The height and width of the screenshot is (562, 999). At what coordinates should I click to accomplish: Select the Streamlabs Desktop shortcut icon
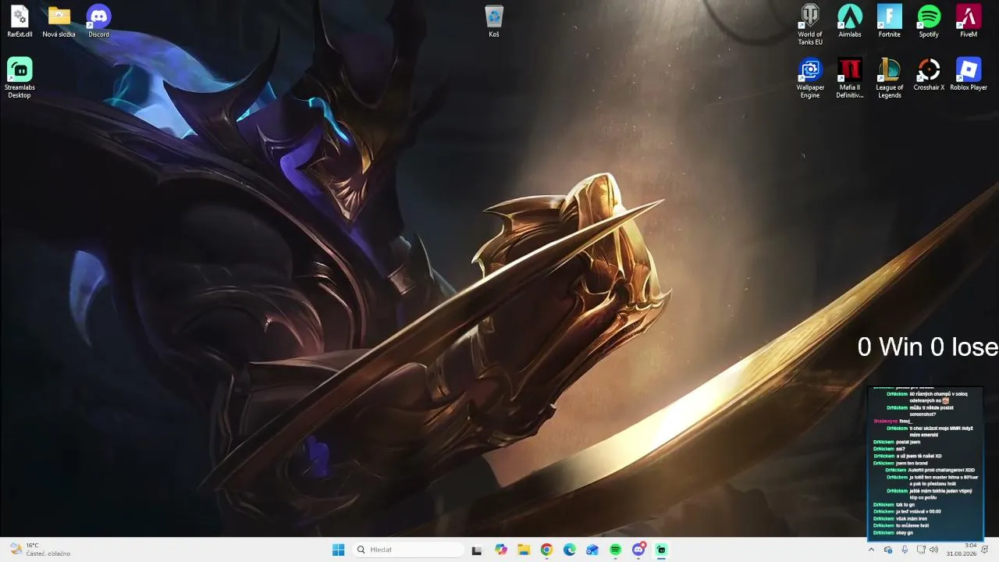click(20, 78)
